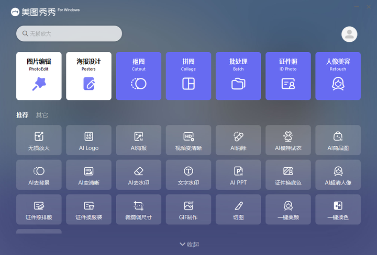The width and height of the screenshot is (377, 255).
Task: Open 视频变清晰 video enhancer
Action: [188, 140]
